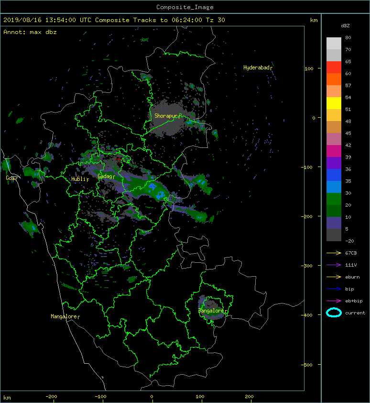The image size is (370, 403).
Task: Click the dBZ heading above the color scale
Action: [x=345, y=26]
